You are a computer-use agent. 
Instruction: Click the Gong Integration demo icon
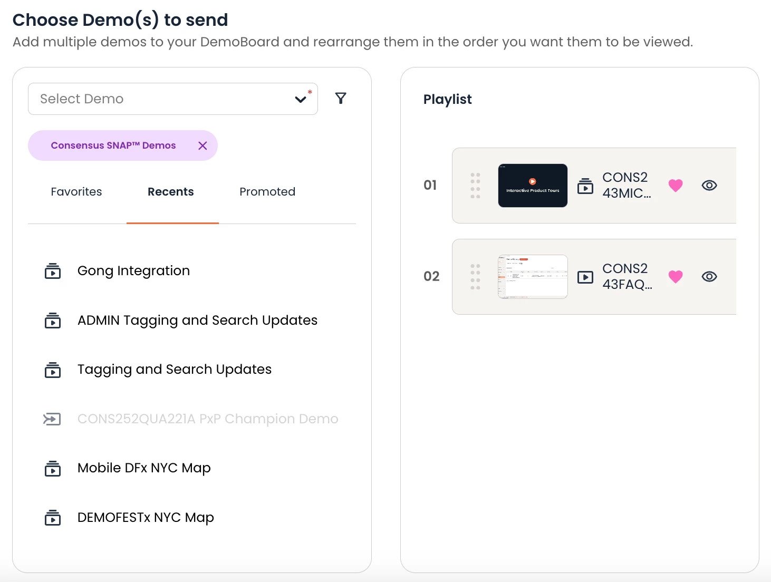click(53, 271)
